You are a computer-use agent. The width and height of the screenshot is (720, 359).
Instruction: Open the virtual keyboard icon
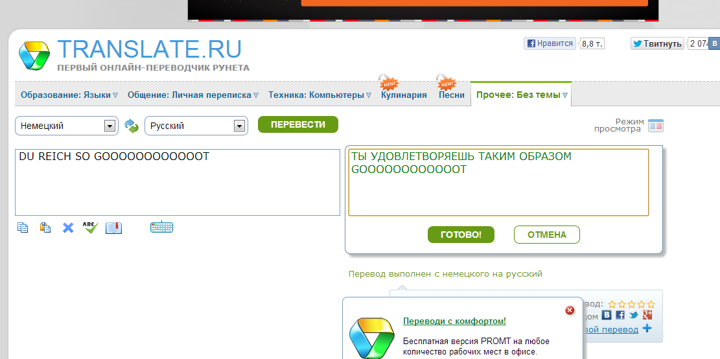(161, 227)
